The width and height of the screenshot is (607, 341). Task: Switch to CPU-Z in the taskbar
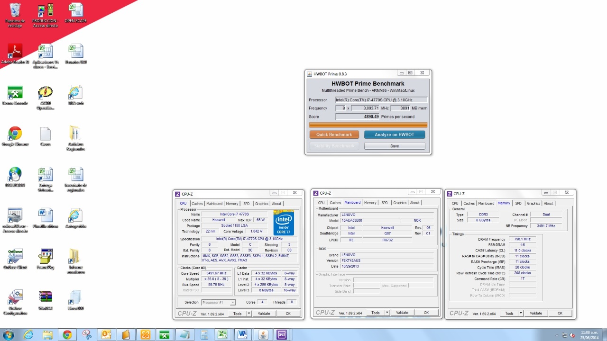coord(282,335)
